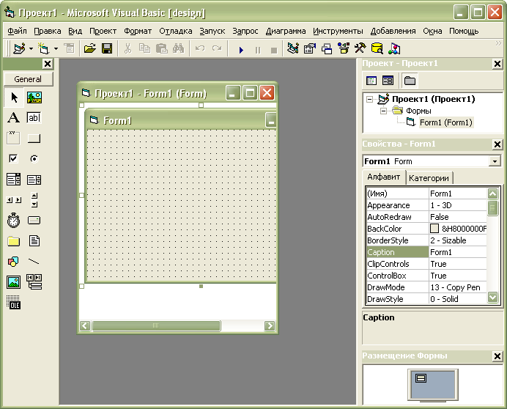Collapse the Формы folder node
Image resolution: width=507 pixels, height=409 pixels.
coord(383,111)
